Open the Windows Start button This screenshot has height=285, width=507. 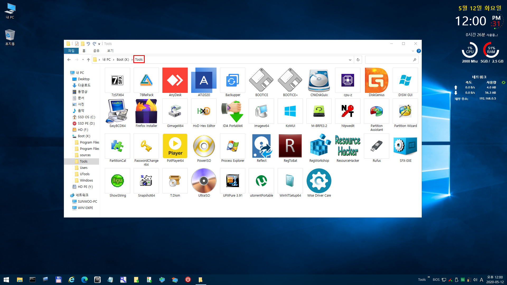point(6,280)
